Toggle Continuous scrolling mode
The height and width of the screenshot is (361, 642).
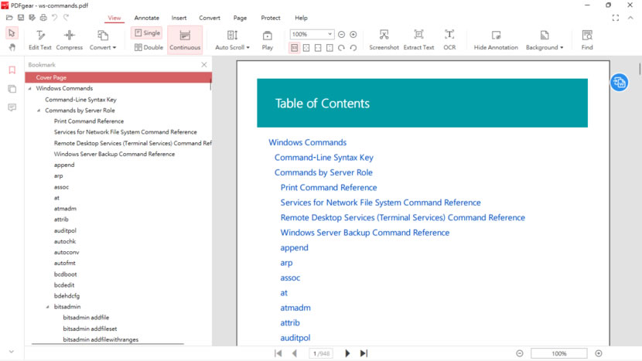coord(185,40)
